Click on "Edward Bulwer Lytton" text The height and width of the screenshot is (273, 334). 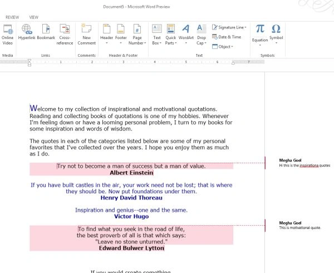pyautogui.click(x=131, y=248)
